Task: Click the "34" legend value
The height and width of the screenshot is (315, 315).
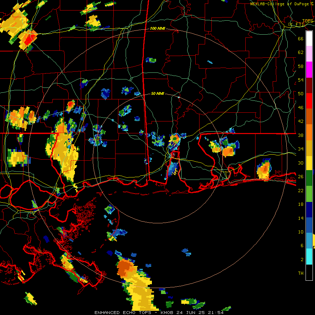Action: click(301, 149)
